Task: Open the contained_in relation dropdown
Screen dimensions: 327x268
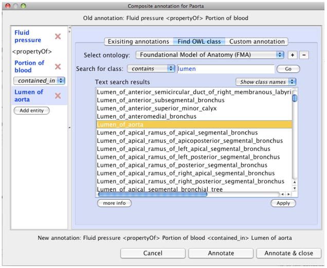Action: [39, 81]
